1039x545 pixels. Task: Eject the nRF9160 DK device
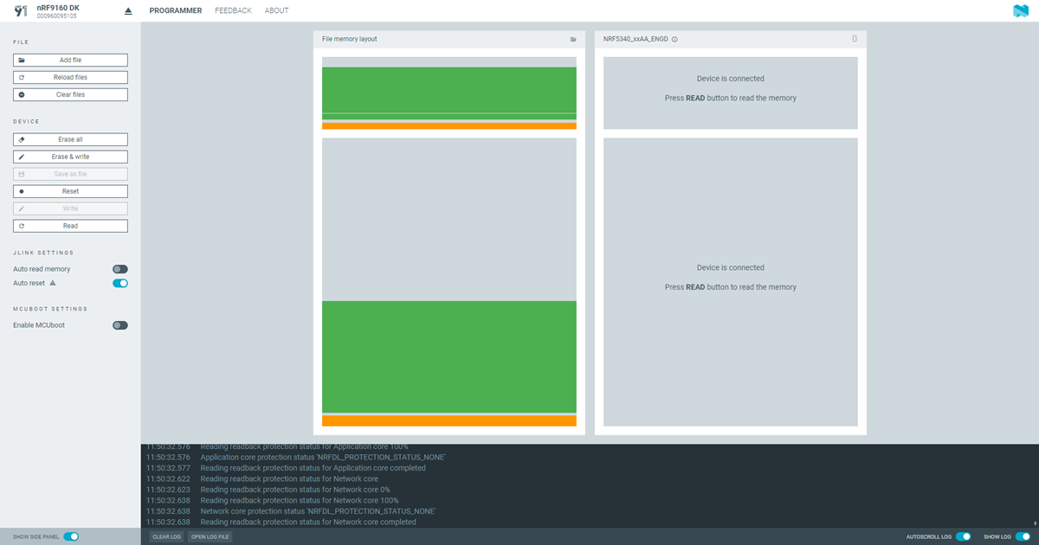click(128, 11)
